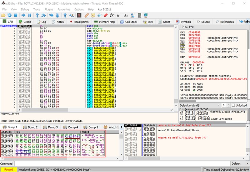Step over with the curved arrow icon
The height and width of the screenshot is (172, 250).
pyautogui.click(x=43, y=15)
